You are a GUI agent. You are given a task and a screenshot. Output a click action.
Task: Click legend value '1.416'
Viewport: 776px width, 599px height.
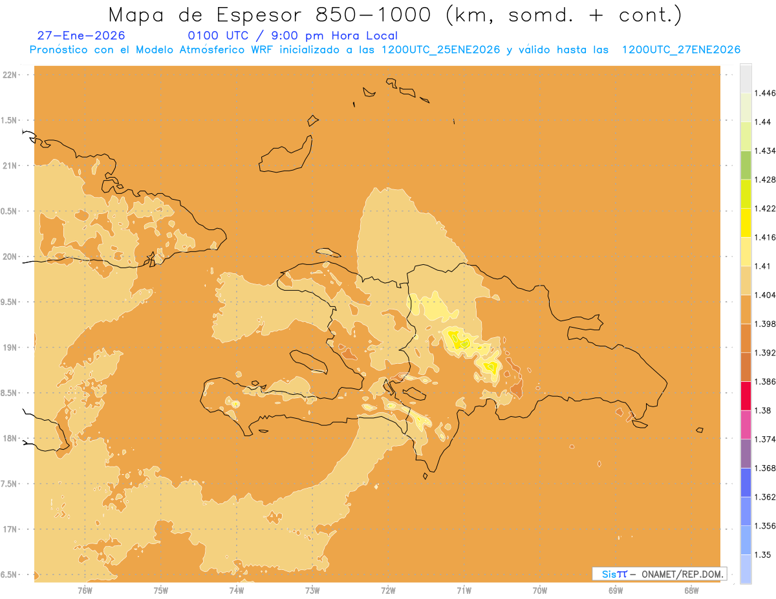point(765,237)
